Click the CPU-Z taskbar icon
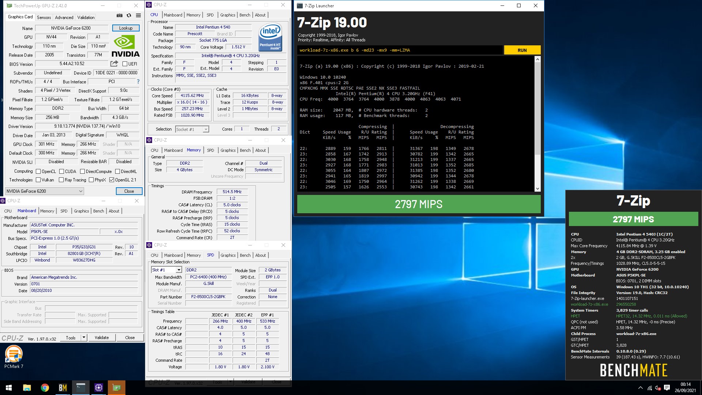This screenshot has height=395, width=702. tap(98, 388)
